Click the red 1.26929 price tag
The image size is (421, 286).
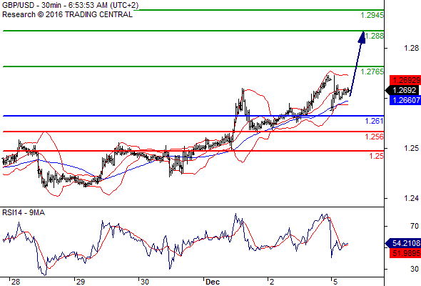tap(405, 80)
